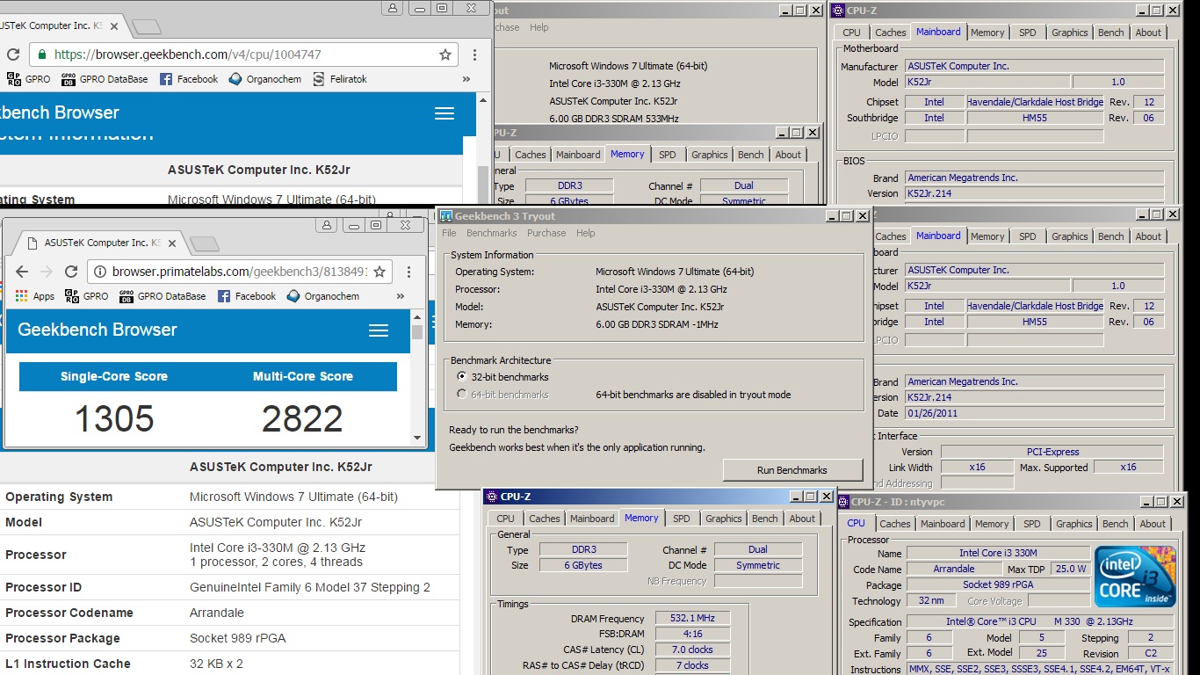Open Purchase menu in Geekbench 3 Tryout
The width and height of the screenshot is (1200, 675).
pyautogui.click(x=546, y=233)
